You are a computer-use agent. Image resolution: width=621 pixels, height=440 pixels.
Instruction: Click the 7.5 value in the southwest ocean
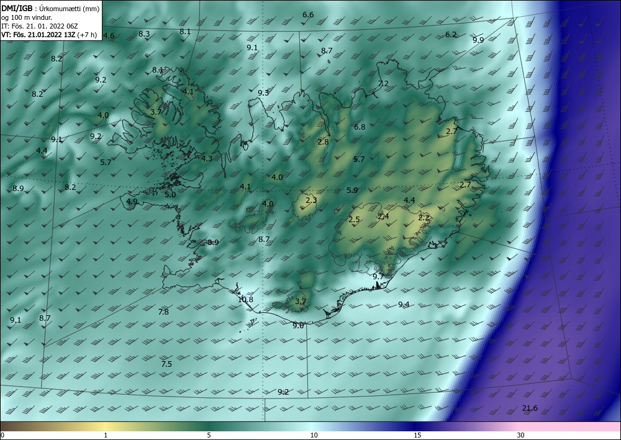pyautogui.click(x=166, y=364)
